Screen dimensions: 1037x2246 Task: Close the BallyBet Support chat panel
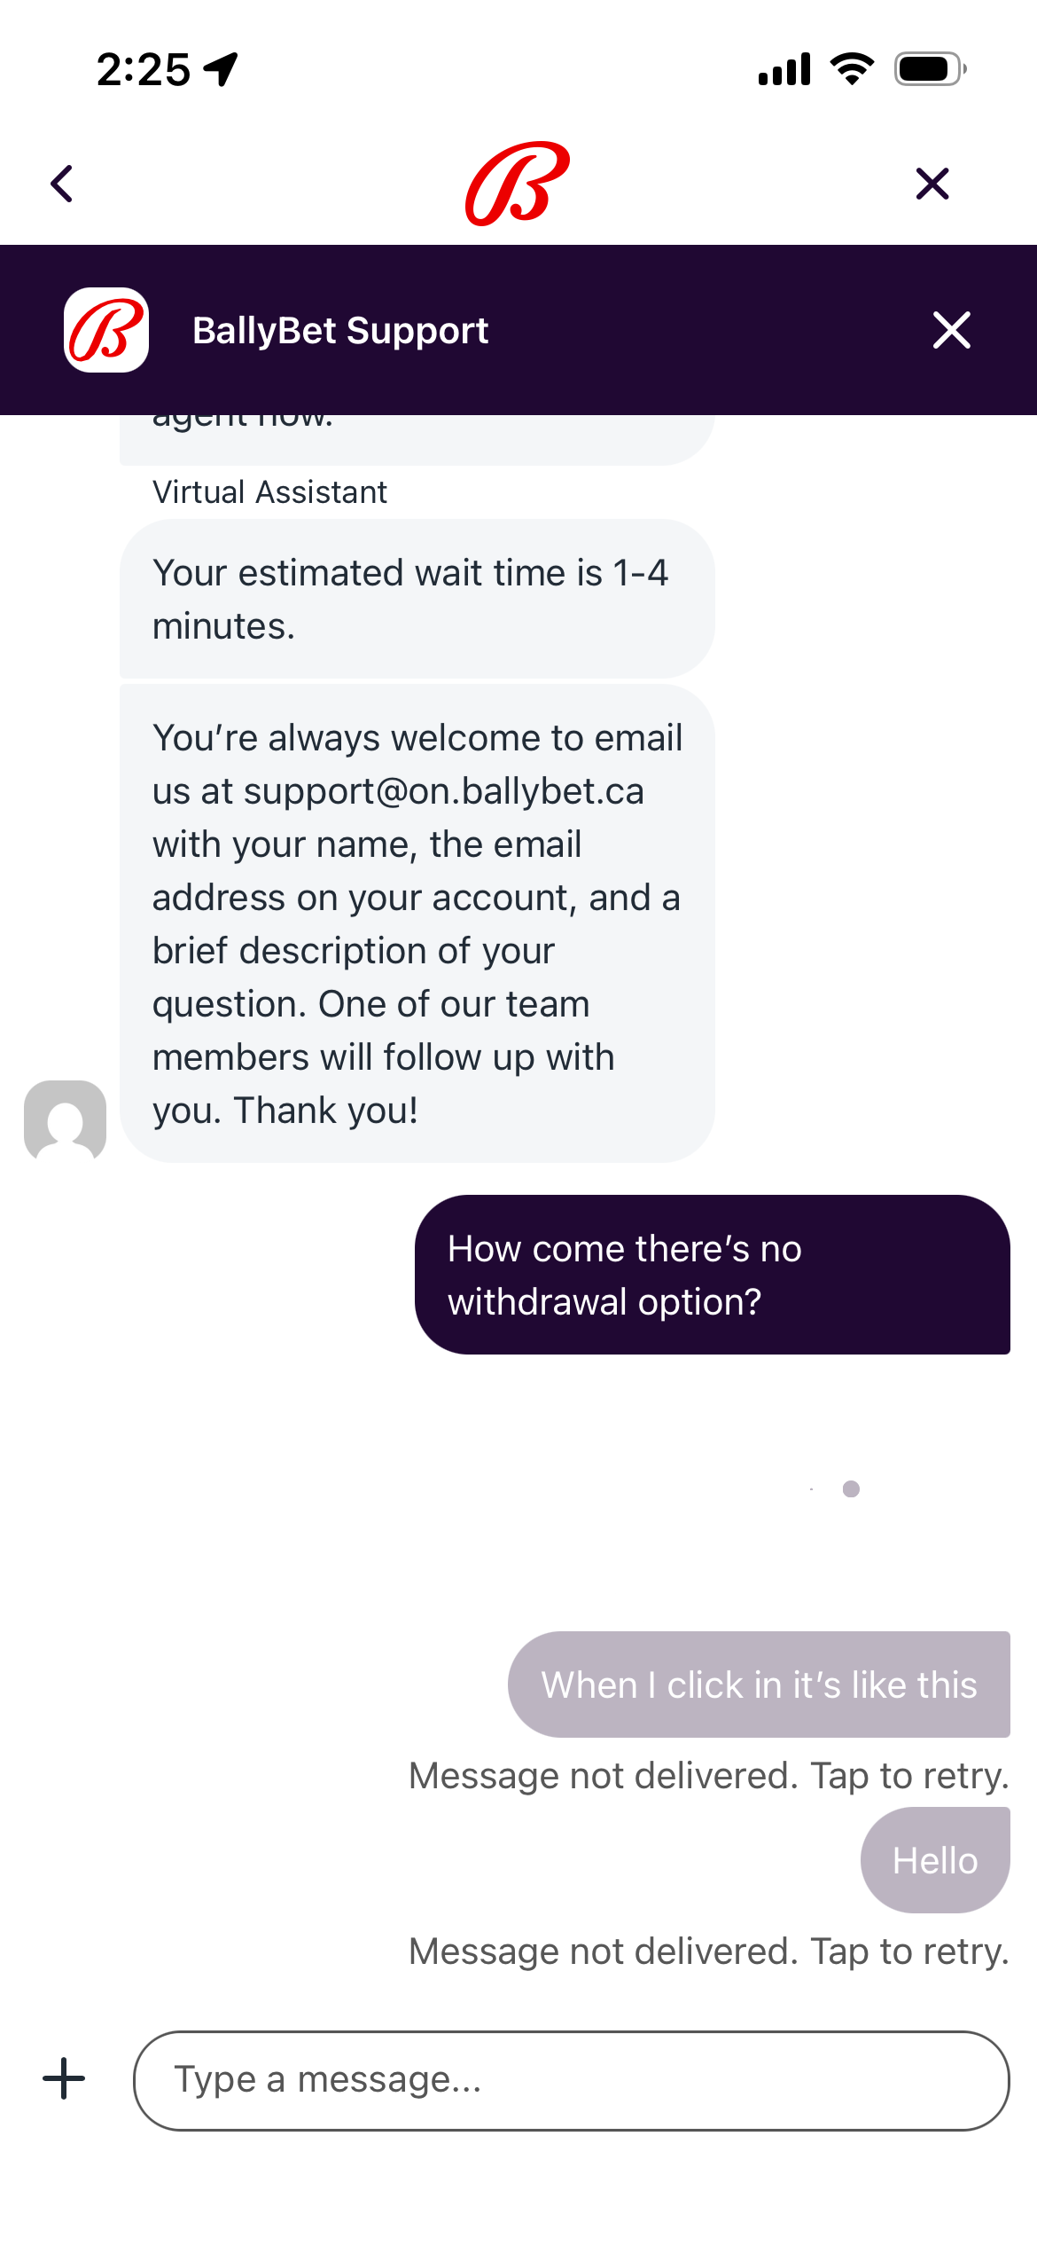[952, 330]
